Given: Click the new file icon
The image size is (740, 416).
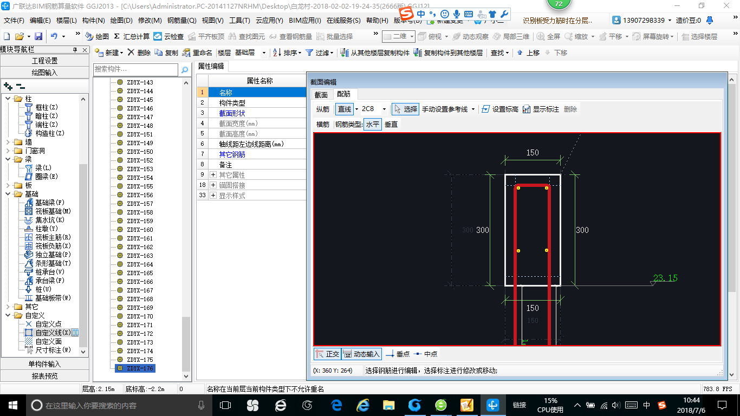Looking at the screenshot, I should (7, 36).
